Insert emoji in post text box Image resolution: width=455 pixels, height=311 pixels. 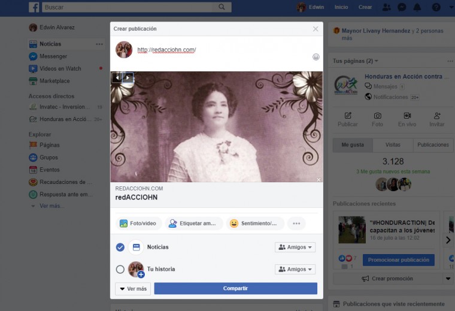316,57
